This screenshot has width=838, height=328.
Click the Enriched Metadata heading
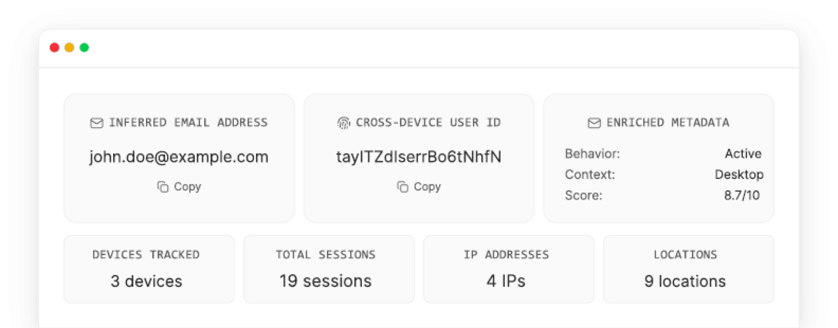[667, 123]
